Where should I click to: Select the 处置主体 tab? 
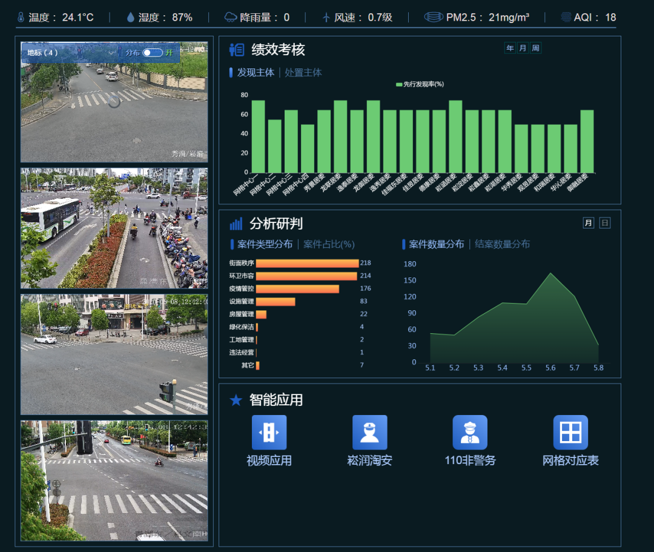tap(303, 73)
